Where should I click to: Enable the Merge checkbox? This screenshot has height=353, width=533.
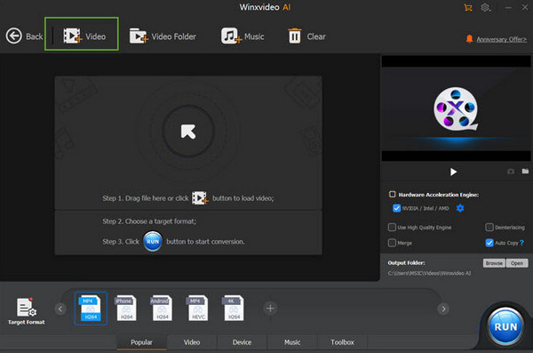click(x=392, y=243)
